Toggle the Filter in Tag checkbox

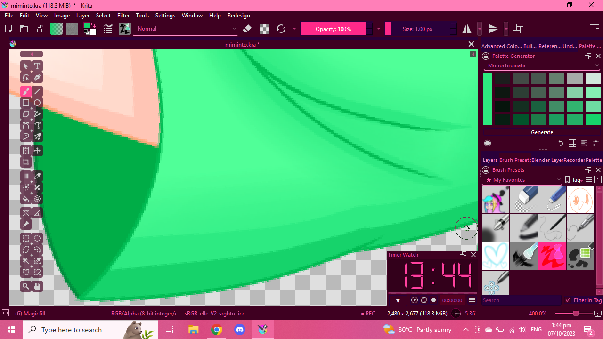click(568, 300)
